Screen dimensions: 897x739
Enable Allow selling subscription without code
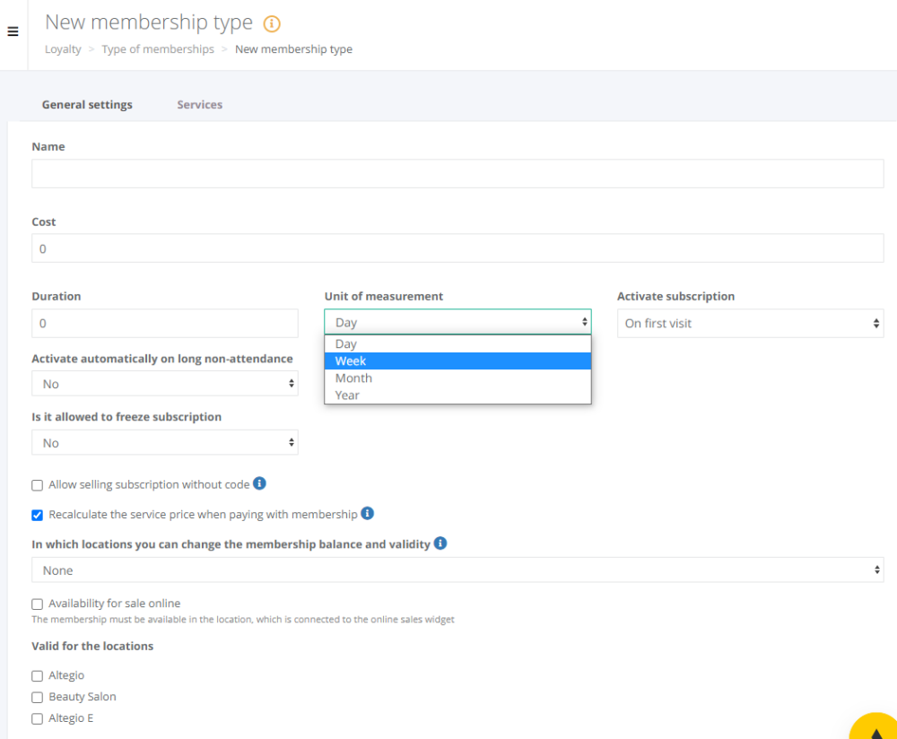(x=37, y=485)
